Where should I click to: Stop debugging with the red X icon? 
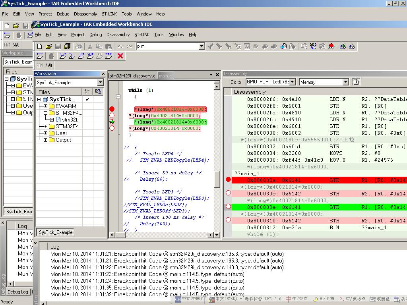(x=120, y=56)
